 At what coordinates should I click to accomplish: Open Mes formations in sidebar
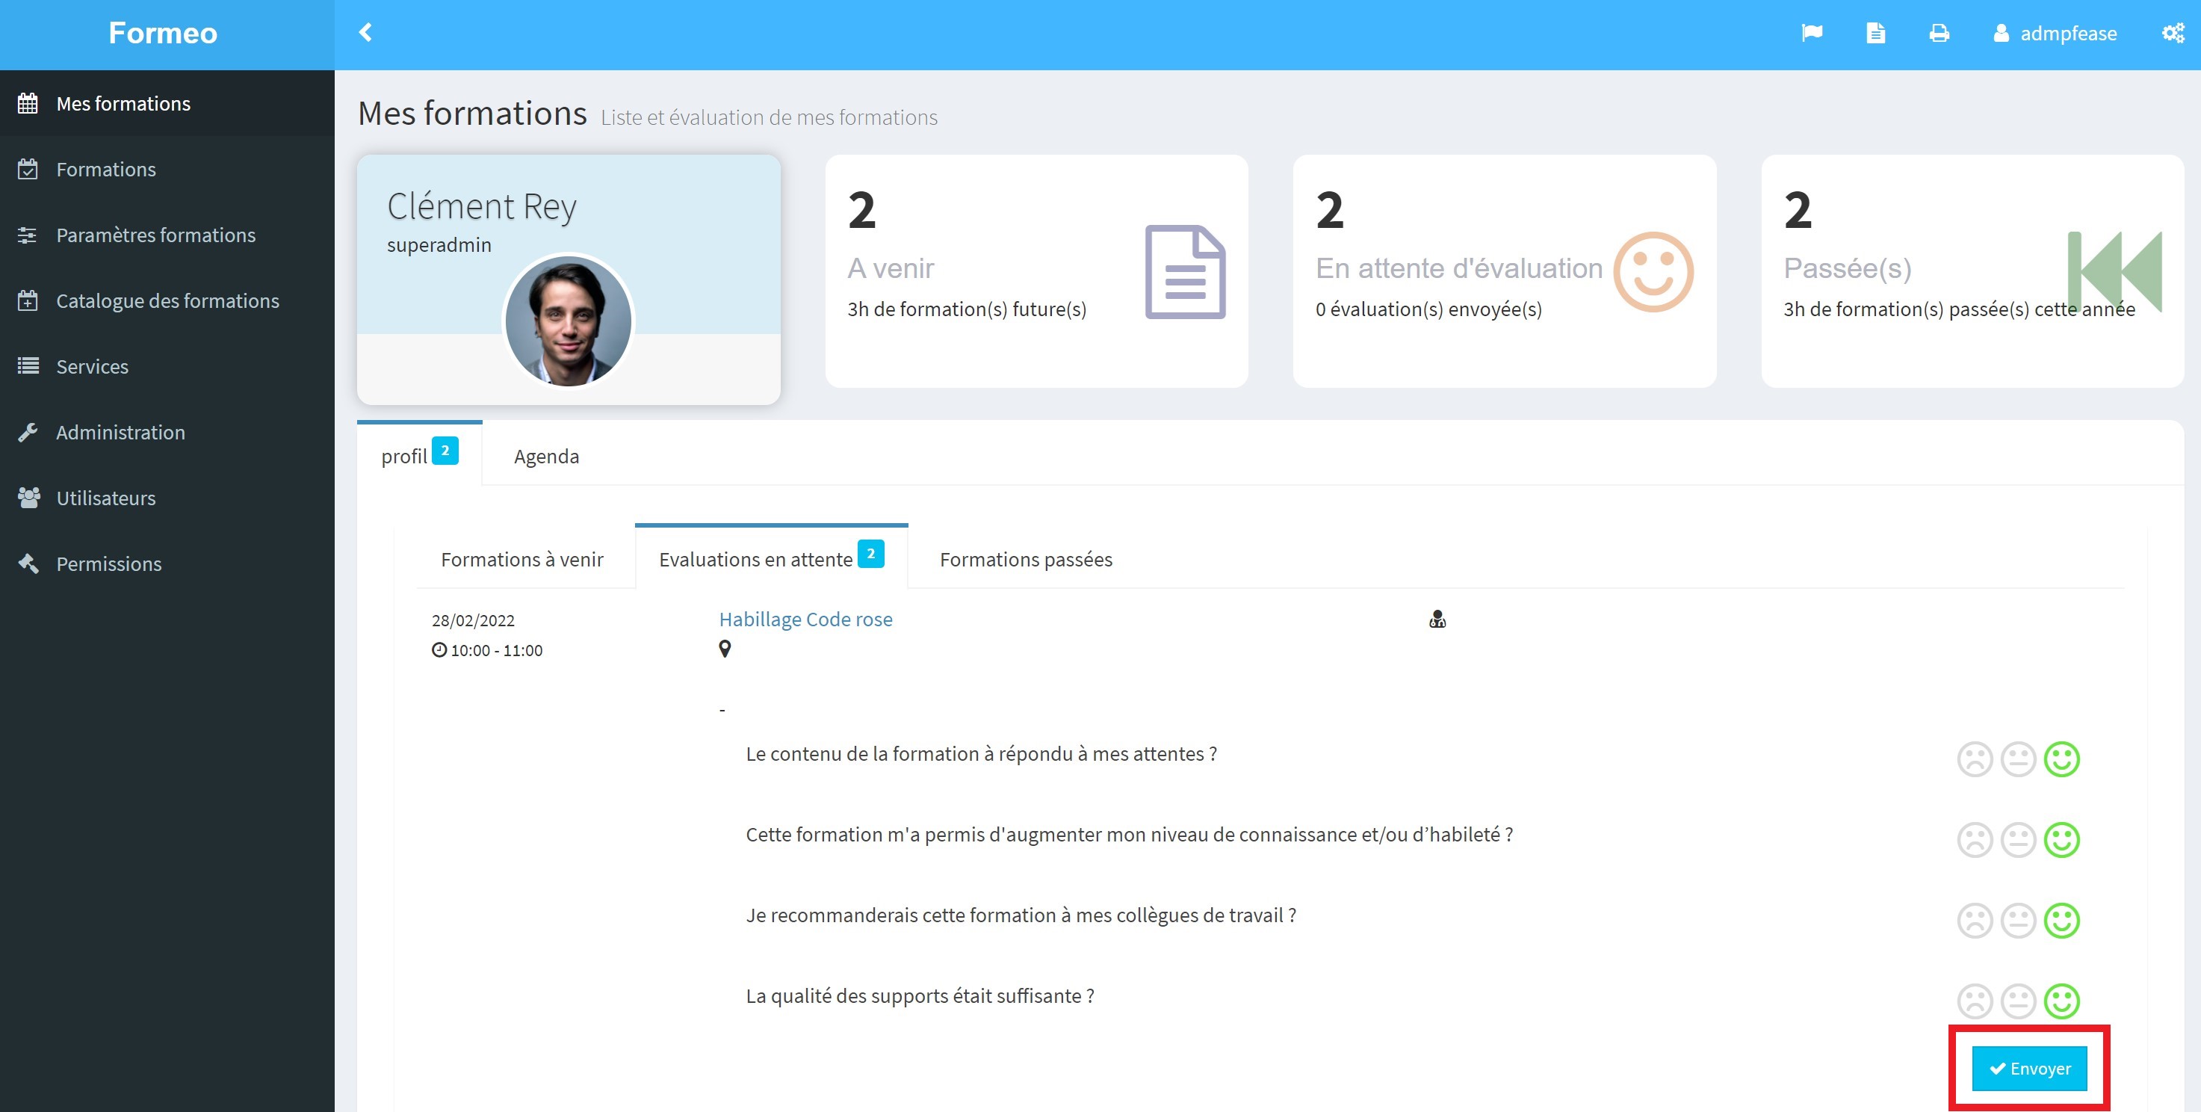click(x=167, y=103)
